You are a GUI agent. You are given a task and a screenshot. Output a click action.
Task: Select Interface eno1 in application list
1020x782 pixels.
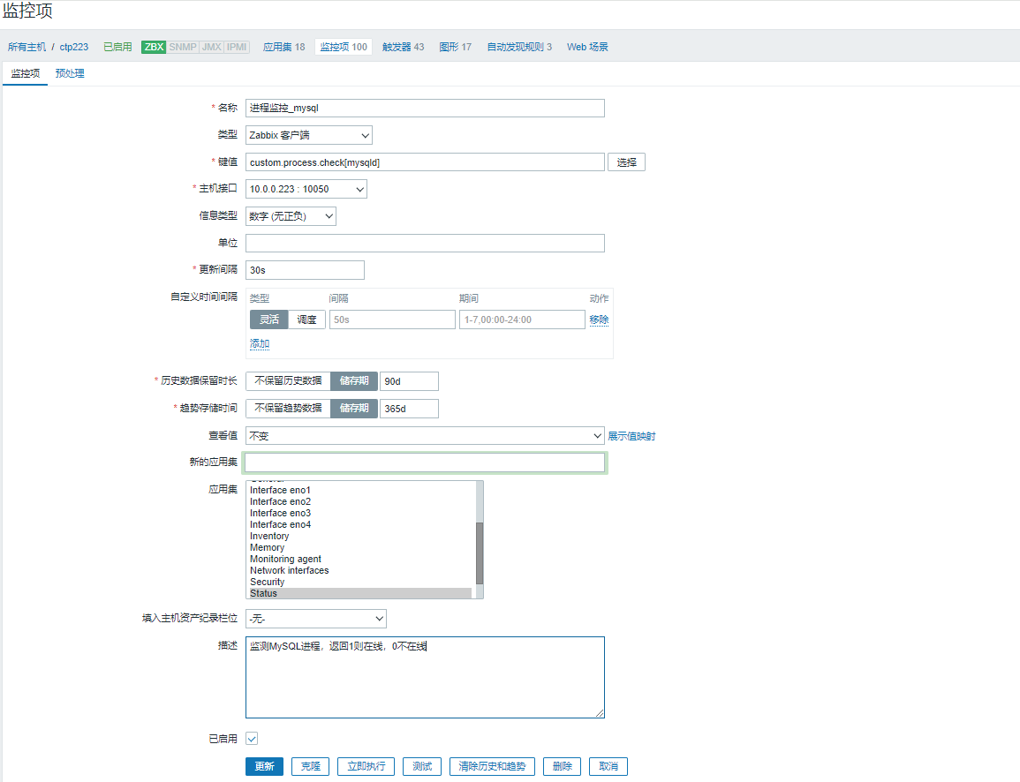point(360,490)
